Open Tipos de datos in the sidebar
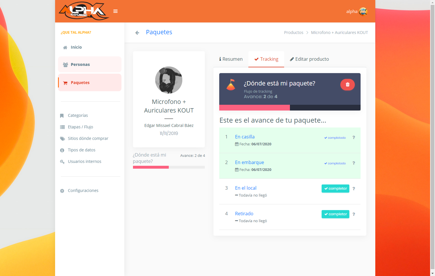This screenshot has width=435, height=276. 81,150
